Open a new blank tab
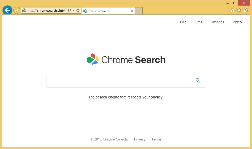This screenshot has width=252, height=149. 139,11
